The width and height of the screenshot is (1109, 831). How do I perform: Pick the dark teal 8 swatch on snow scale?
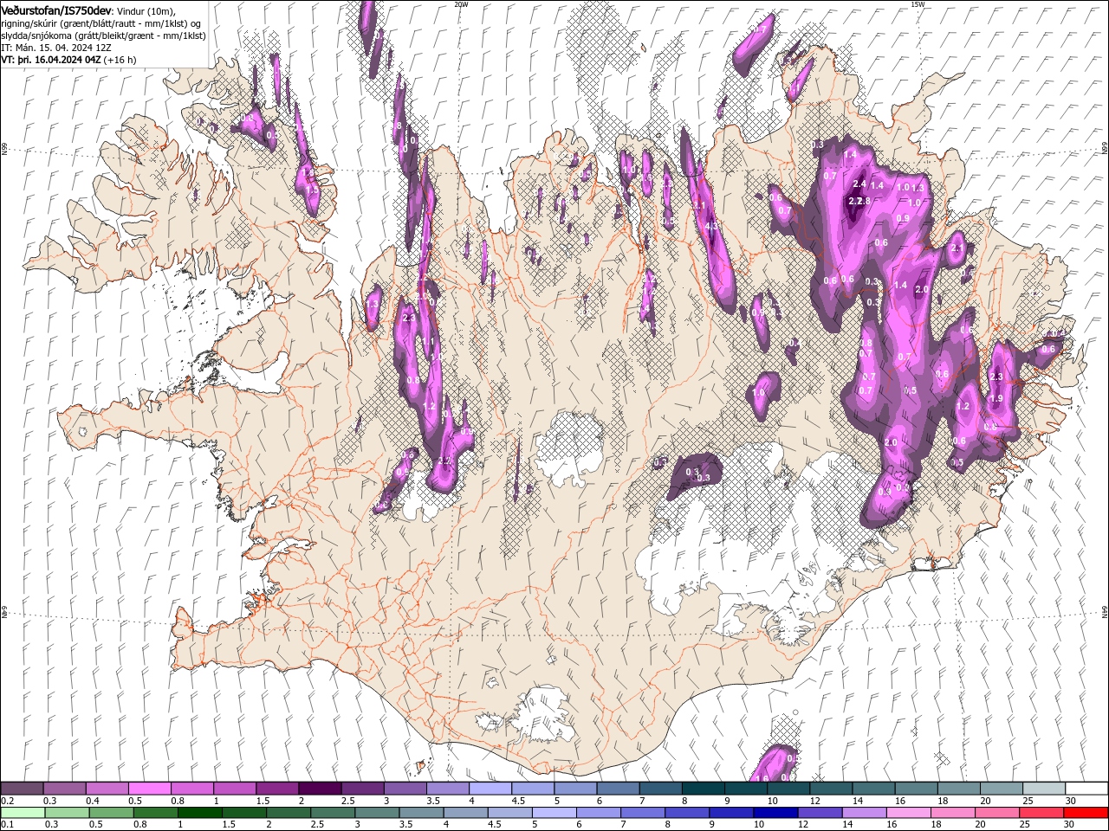[x=704, y=789]
